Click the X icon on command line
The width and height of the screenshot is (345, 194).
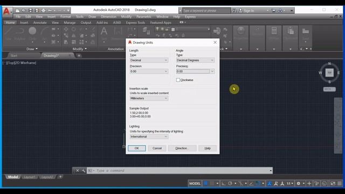[78, 170]
